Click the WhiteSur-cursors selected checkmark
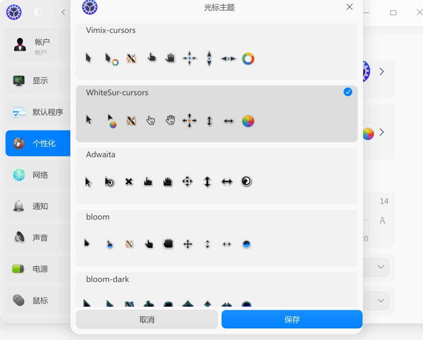The image size is (423, 340). pos(348,92)
